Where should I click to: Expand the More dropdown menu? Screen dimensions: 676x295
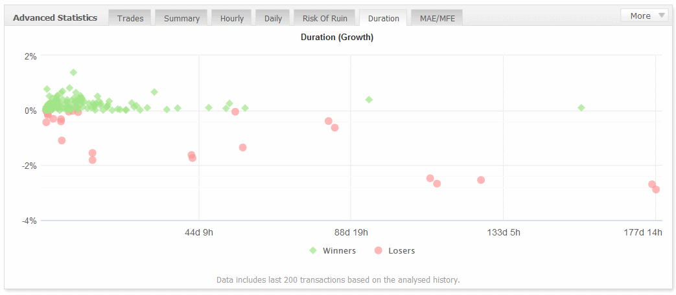644,16
